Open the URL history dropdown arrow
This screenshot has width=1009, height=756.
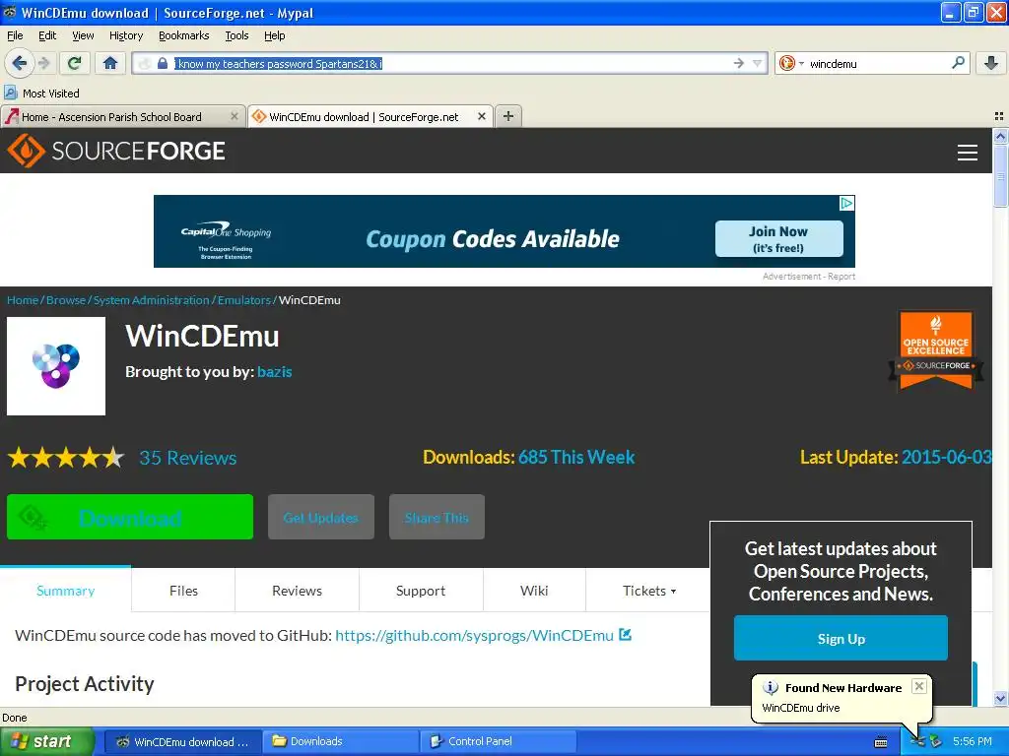758,63
